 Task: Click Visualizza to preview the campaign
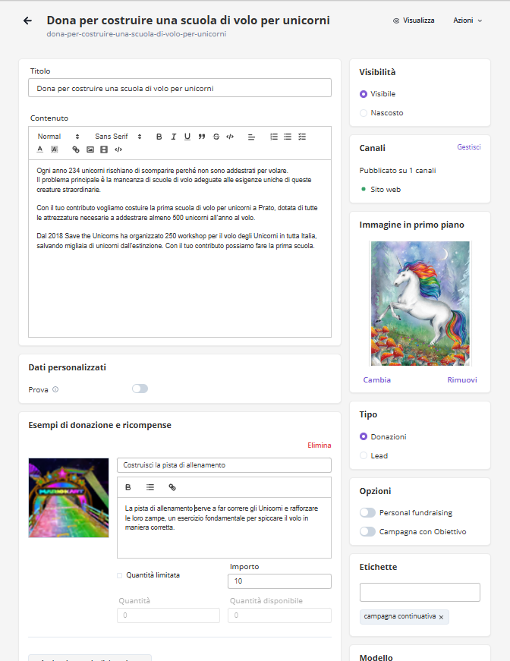click(x=414, y=21)
